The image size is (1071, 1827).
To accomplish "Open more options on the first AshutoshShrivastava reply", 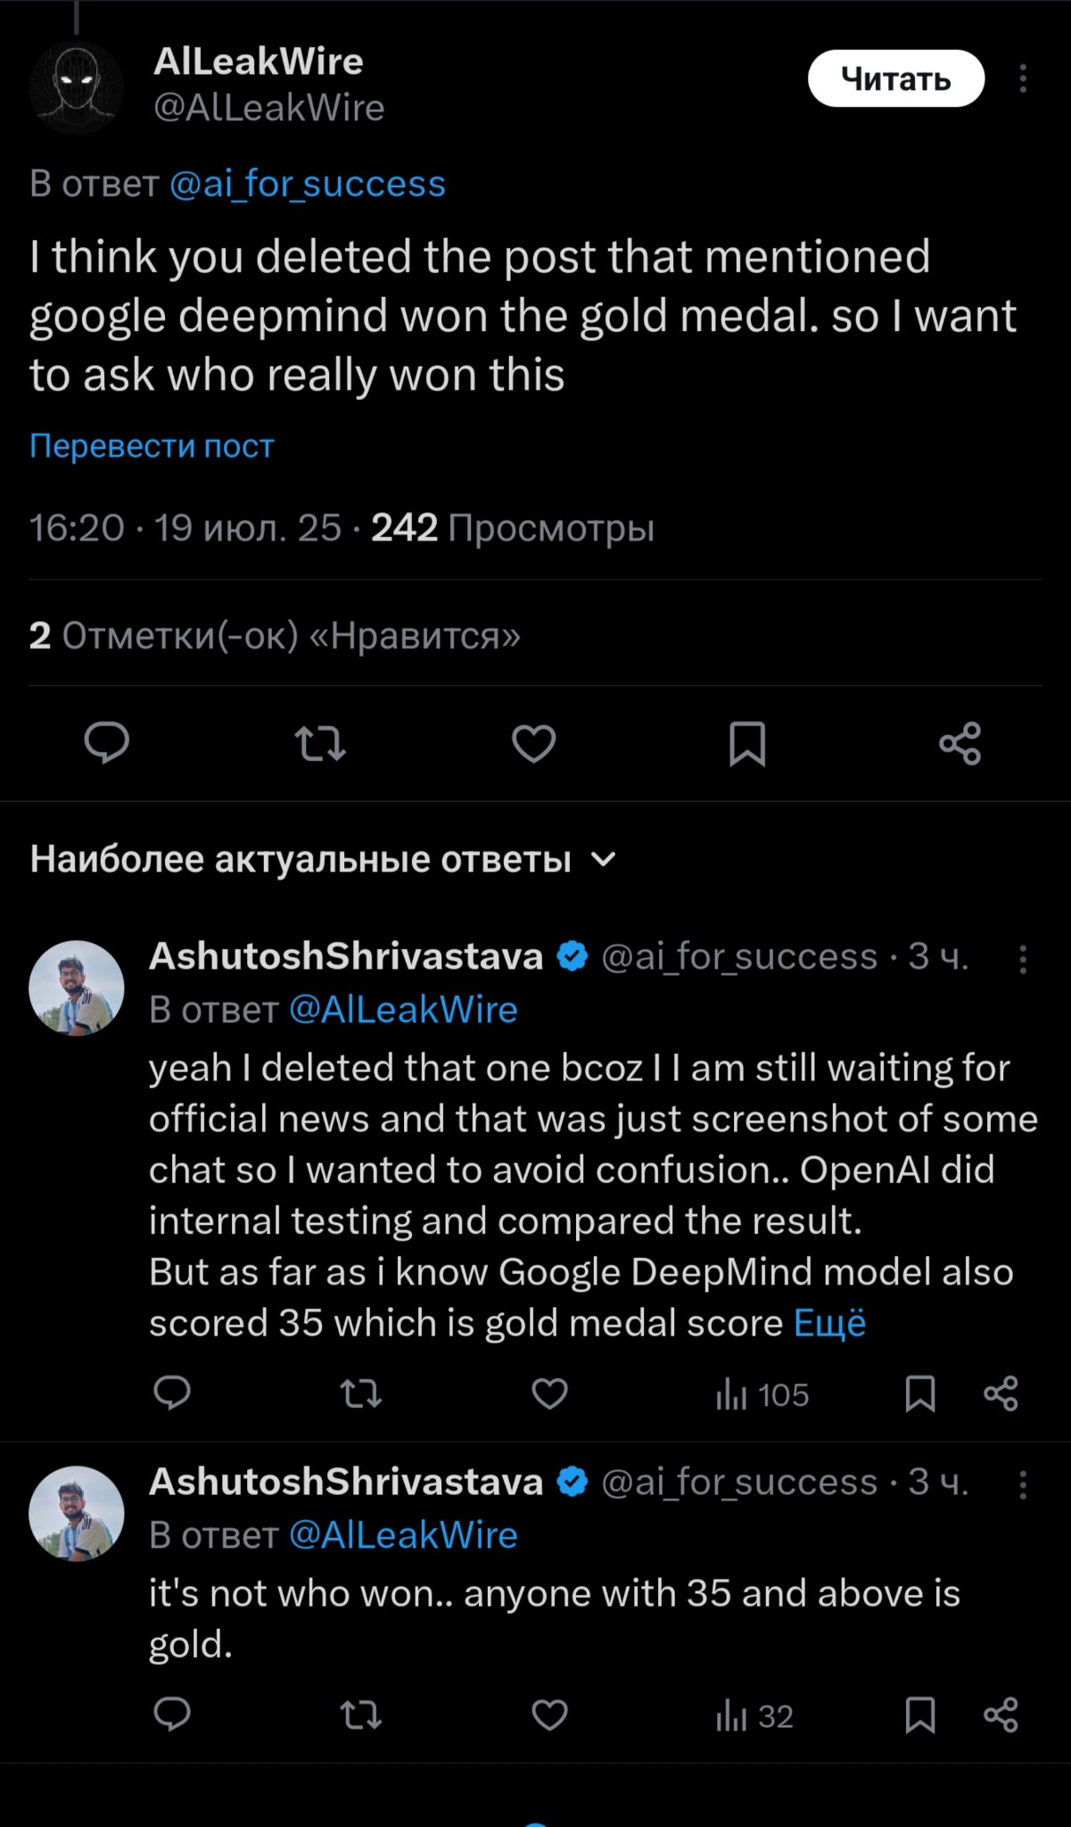I will 1023,959.
